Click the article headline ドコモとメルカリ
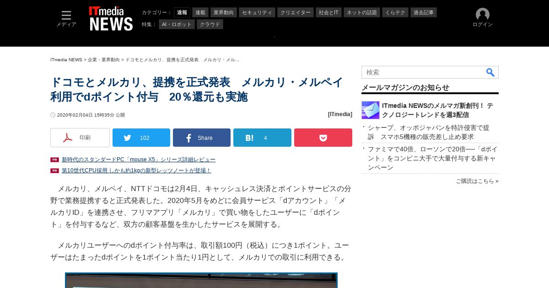549x288 pixels. pos(197,90)
